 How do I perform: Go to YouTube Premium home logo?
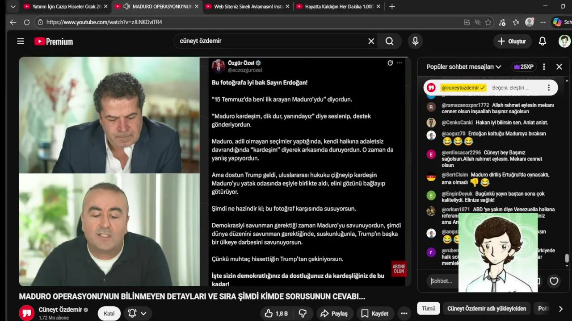54,41
